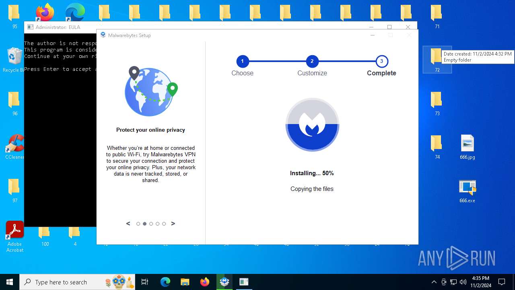Switch to Malwarebytes installer taskbar button
Viewport: 515px width, 290px height.
224,282
